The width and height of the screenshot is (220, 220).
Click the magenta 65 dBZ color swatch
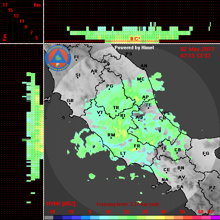[215, 218]
